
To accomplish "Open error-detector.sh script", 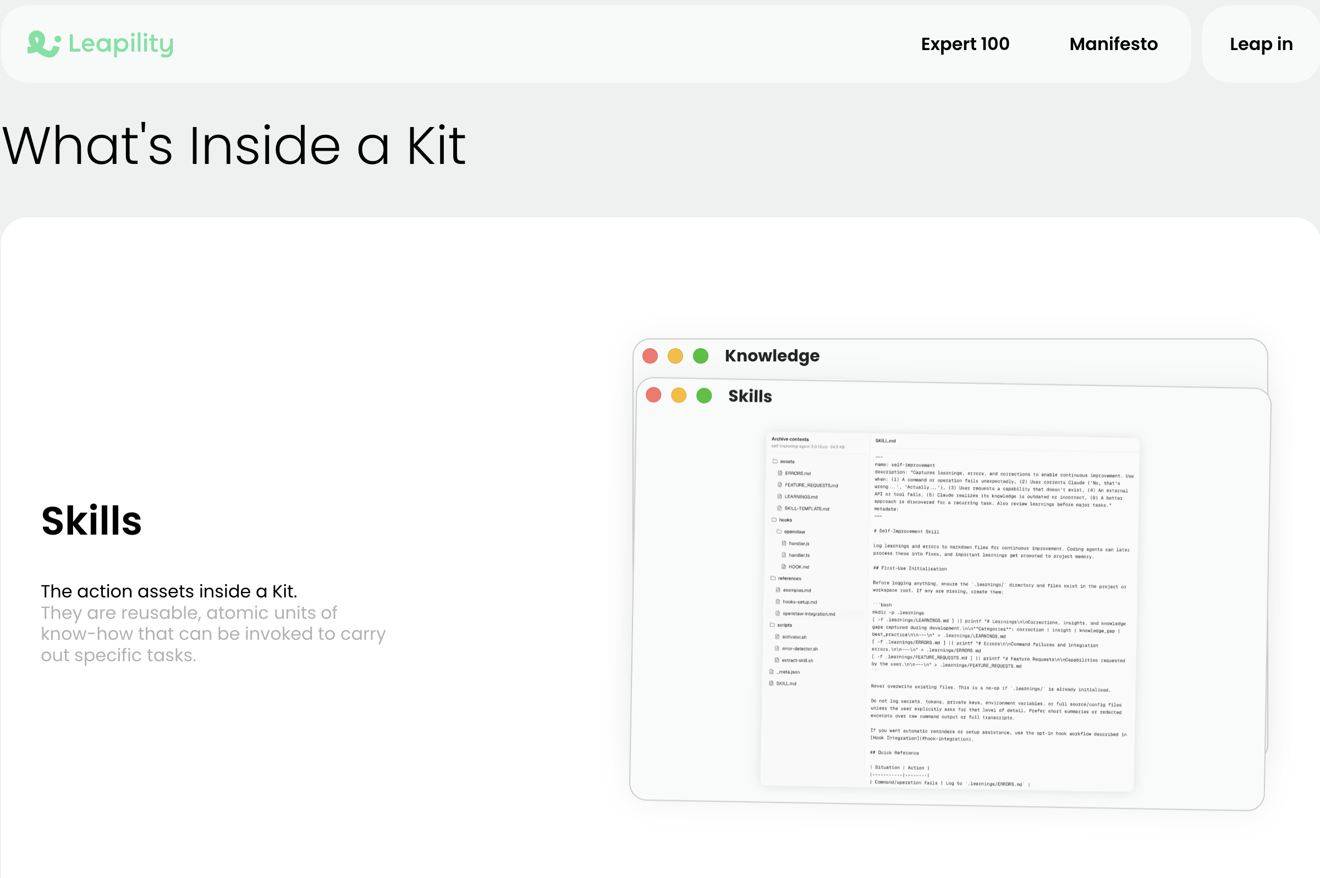I will [796, 649].
